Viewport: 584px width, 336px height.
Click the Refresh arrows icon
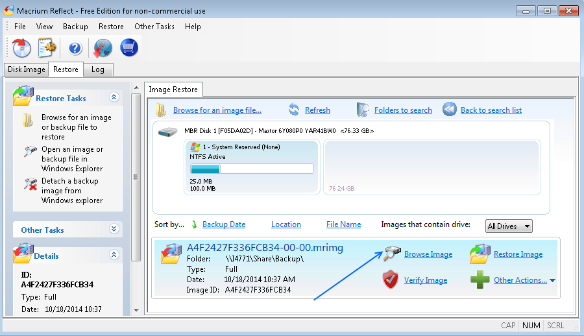[294, 110]
